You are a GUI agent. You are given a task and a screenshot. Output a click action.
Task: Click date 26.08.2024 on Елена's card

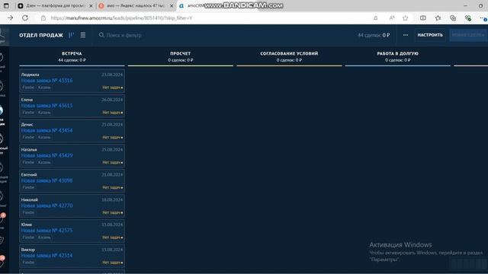point(112,100)
